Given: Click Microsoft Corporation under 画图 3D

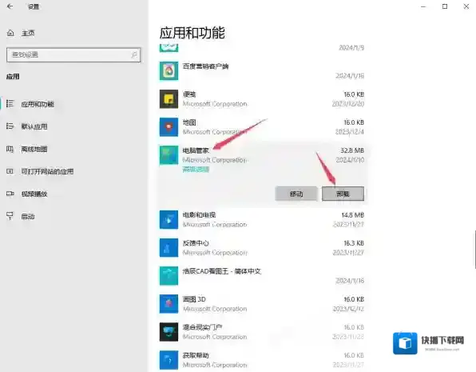Looking at the screenshot, I should 215,309.
